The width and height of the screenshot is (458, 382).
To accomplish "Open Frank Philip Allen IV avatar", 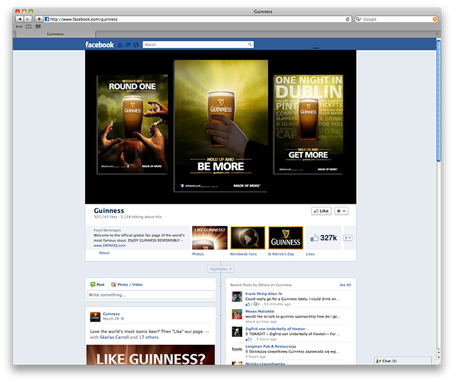I will [x=237, y=296].
